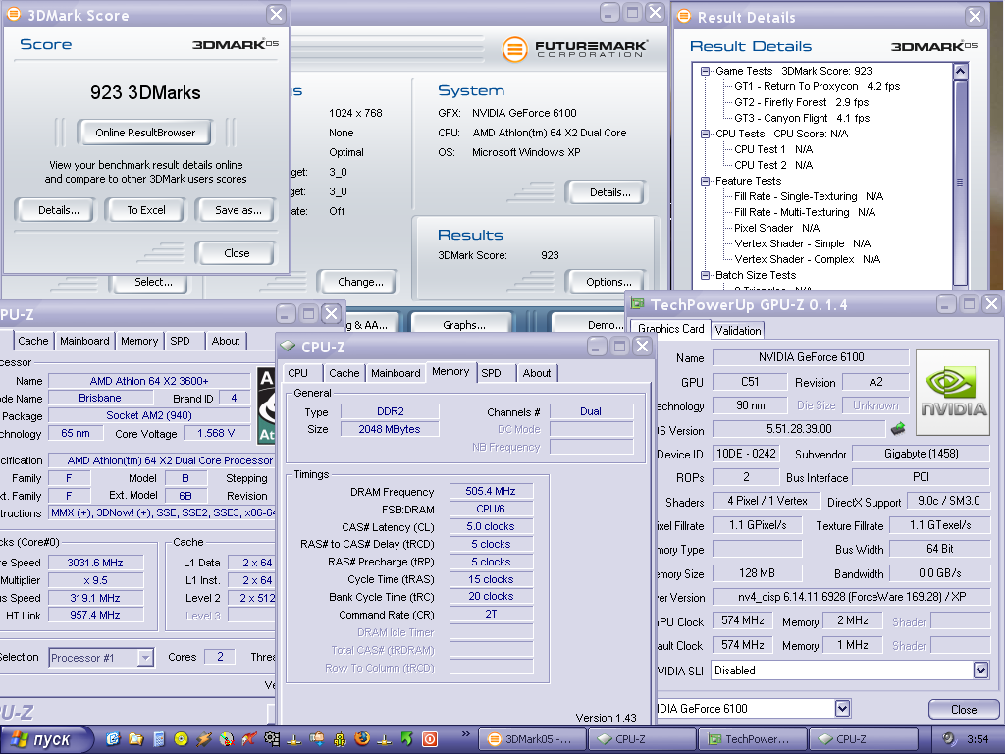
Task: Click the Futuremark Corporation logo
Action: (x=575, y=49)
